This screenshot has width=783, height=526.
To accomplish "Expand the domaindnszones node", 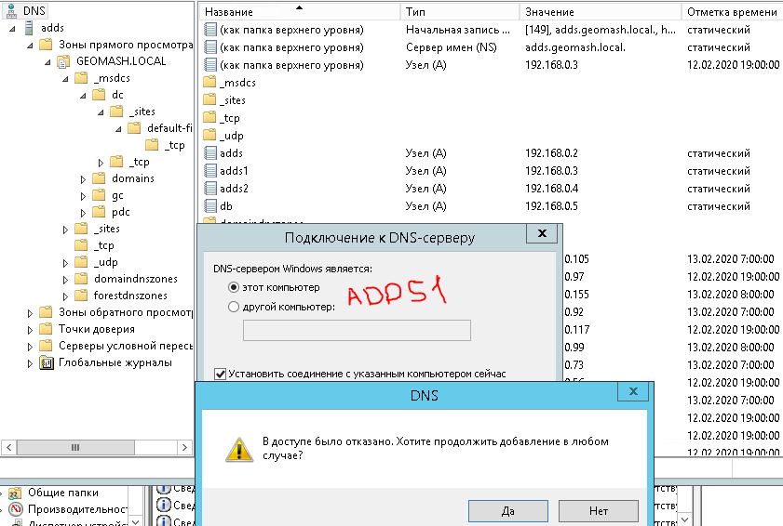I will click(65, 280).
